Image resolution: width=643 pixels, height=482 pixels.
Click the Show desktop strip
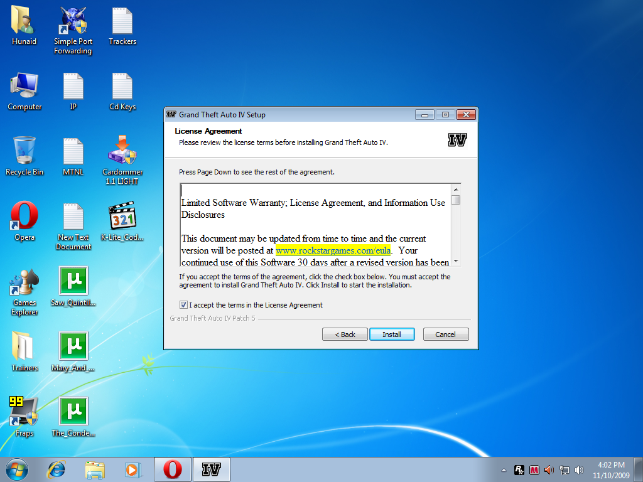639,469
